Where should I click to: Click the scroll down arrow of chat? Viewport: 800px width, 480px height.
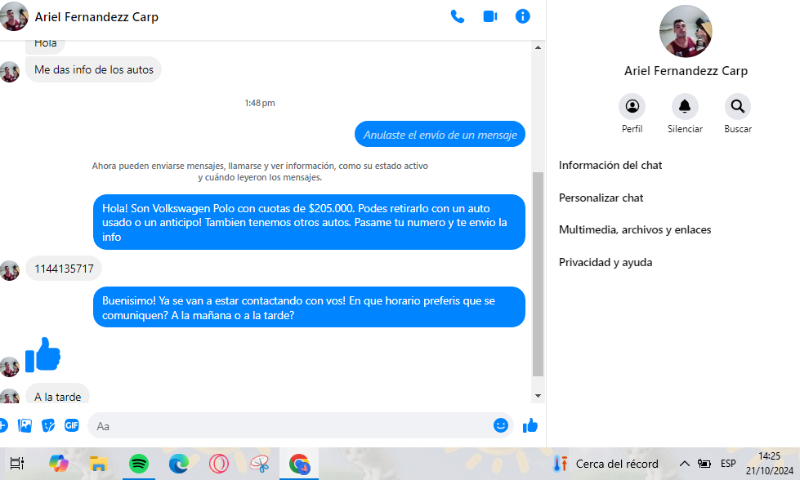pos(538,396)
